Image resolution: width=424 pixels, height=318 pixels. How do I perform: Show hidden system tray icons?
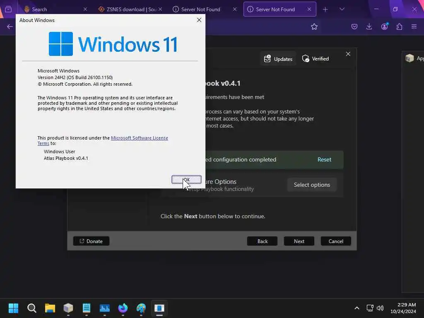[357, 308]
